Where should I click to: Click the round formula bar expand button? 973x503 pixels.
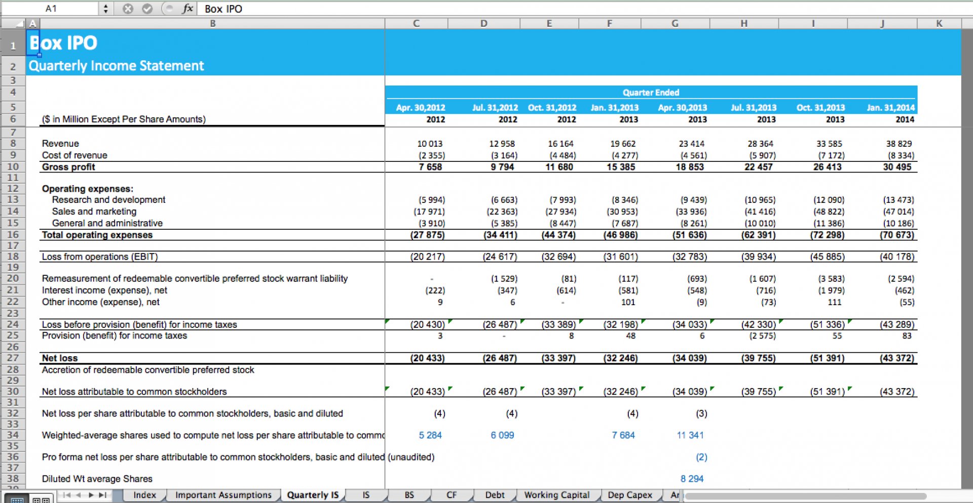pyautogui.click(x=168, y=9)
